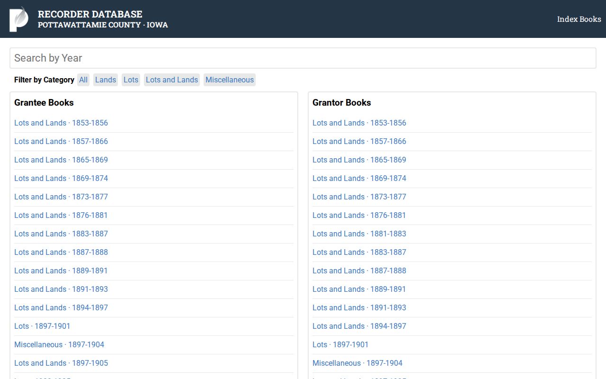Open Grantee Lots and Lands 1897-1905

[x=61, y=363]
